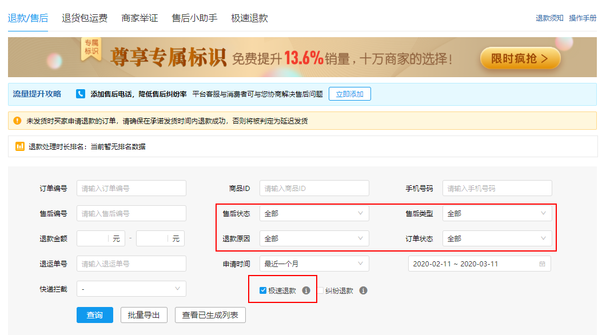Expand the 退款原因 dropdown
Viewport: 602px width, 335px height.
pos(314,239)
